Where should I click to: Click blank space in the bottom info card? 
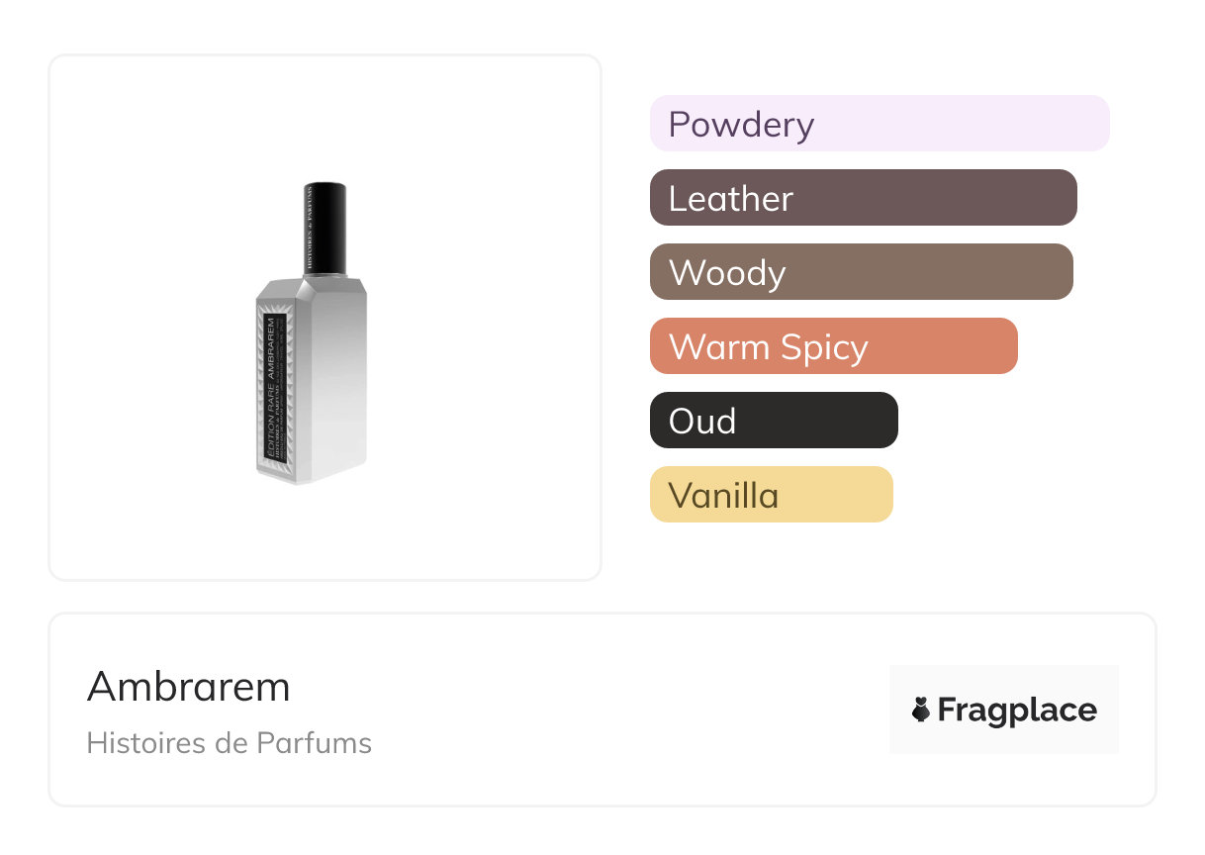pyautogui.click(x=613, y=712)
